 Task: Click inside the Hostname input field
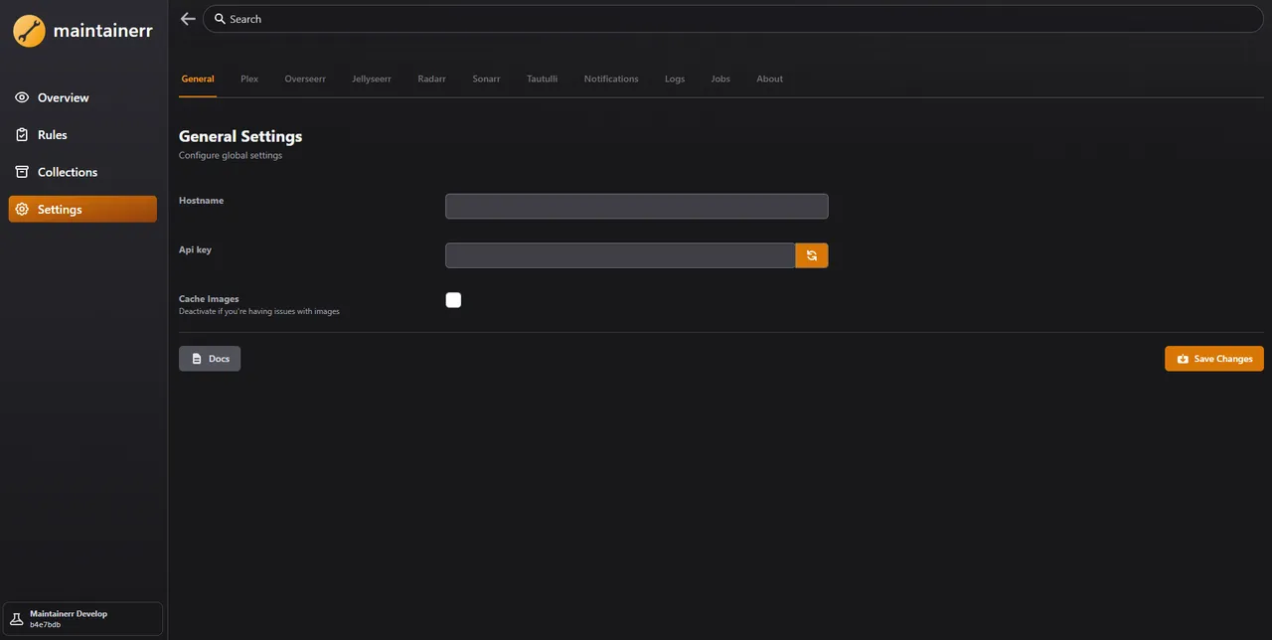pos(636,206)
